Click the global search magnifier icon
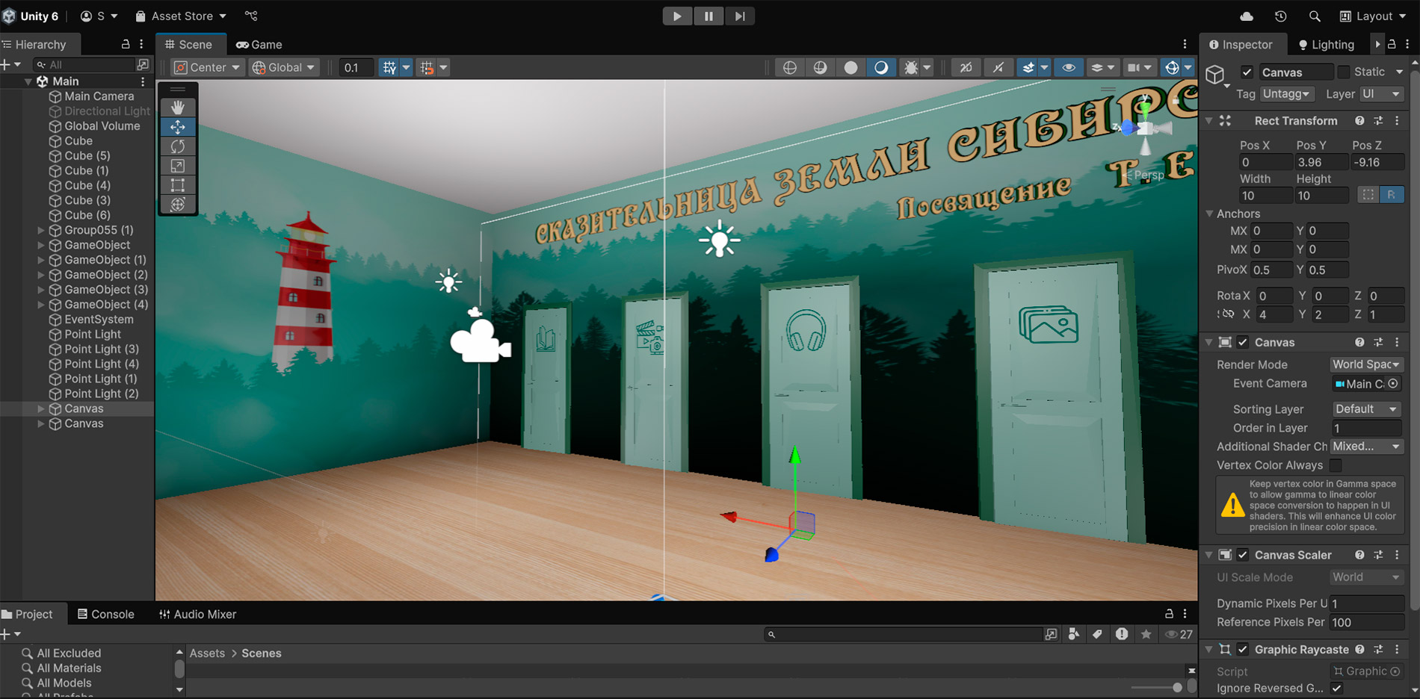This screenshot has height=699, width=1420. (x=1314, y=16)
